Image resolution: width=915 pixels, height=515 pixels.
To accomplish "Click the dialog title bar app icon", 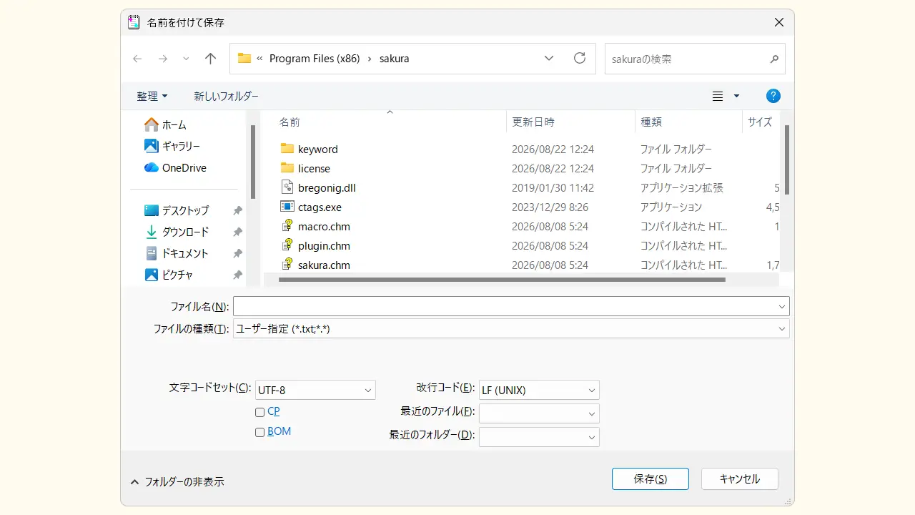I will pyautogui.click(x=134, y=22).
